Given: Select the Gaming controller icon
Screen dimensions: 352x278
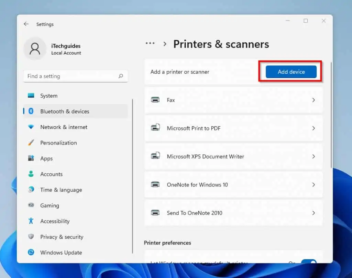Looking at the screenshot, I should click(31, 205).
